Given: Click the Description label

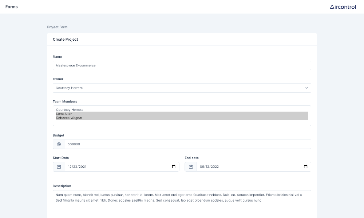Looking at the screenshot, I should 62,186.
